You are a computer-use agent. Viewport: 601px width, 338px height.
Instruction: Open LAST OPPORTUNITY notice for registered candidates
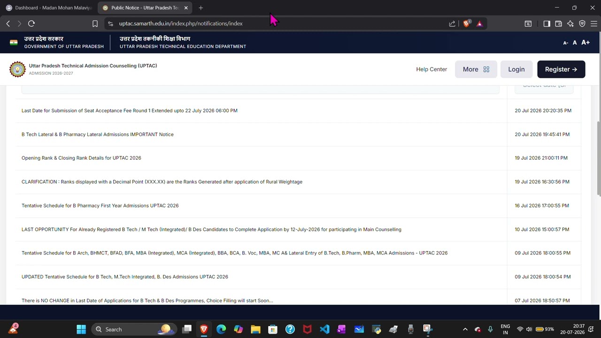point(211,230)
